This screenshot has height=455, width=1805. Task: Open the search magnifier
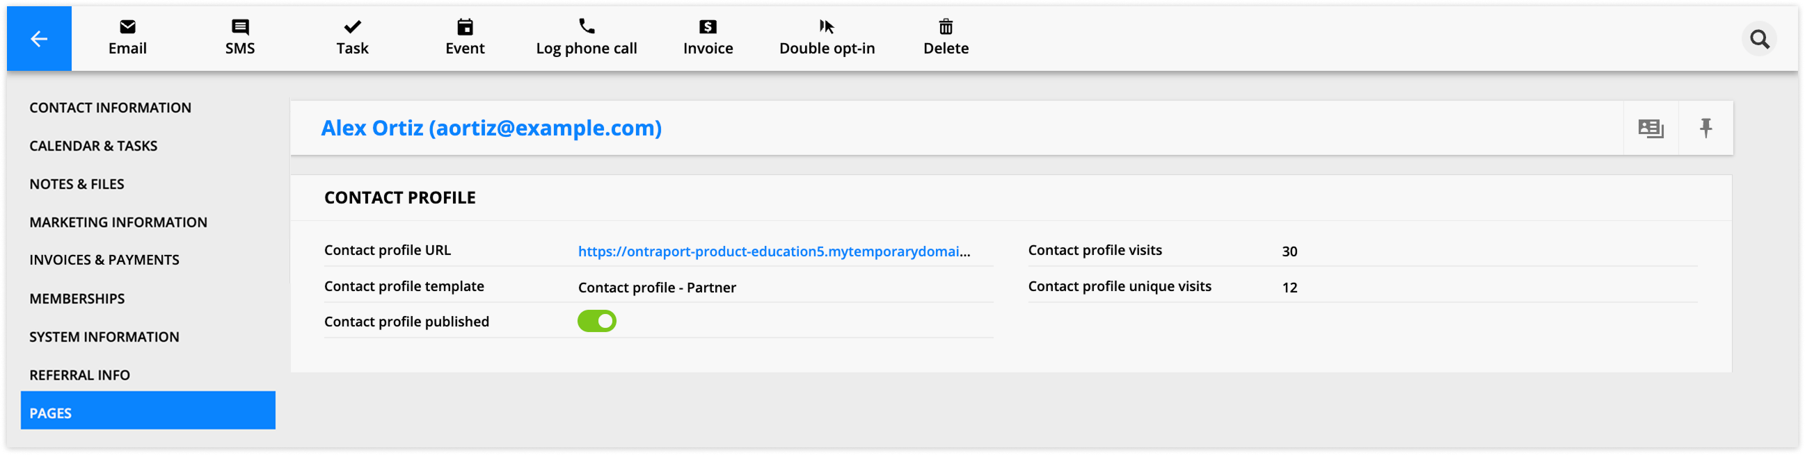[x=1760, y=39]
